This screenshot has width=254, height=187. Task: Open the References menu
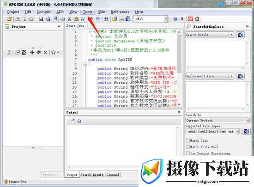pyautogui.click(x=120, y=12)
